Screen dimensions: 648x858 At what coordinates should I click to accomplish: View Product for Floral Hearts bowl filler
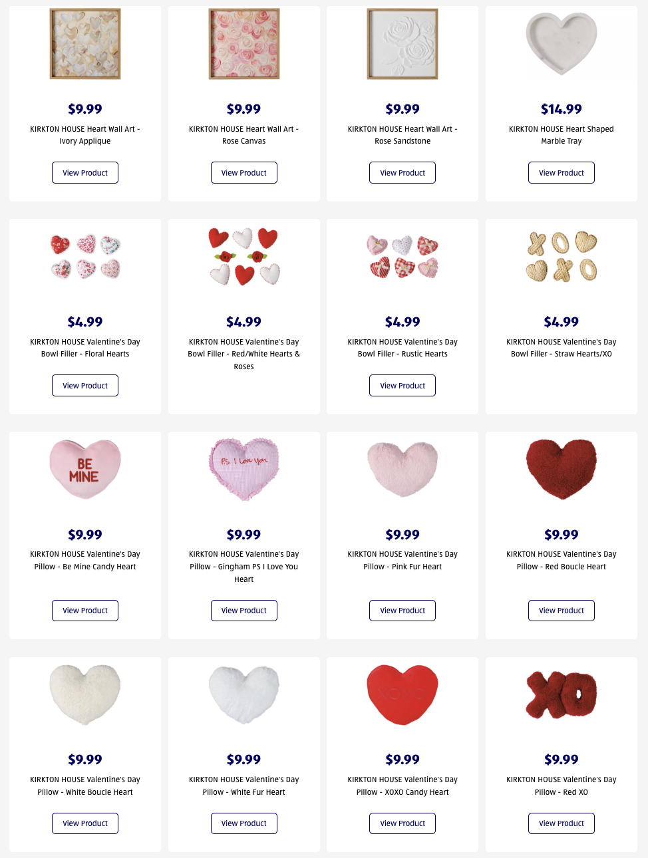tap(85, 386)
